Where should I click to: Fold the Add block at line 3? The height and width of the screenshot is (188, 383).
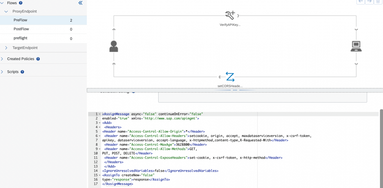click(x=99, y=123)
